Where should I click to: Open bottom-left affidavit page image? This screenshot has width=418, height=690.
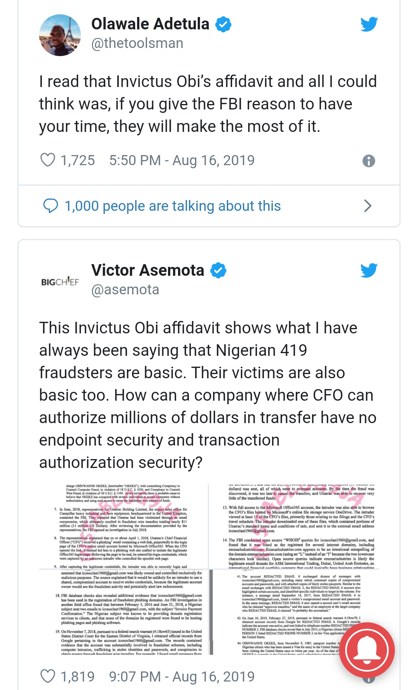pyautogui.click(x=123, y=612)
